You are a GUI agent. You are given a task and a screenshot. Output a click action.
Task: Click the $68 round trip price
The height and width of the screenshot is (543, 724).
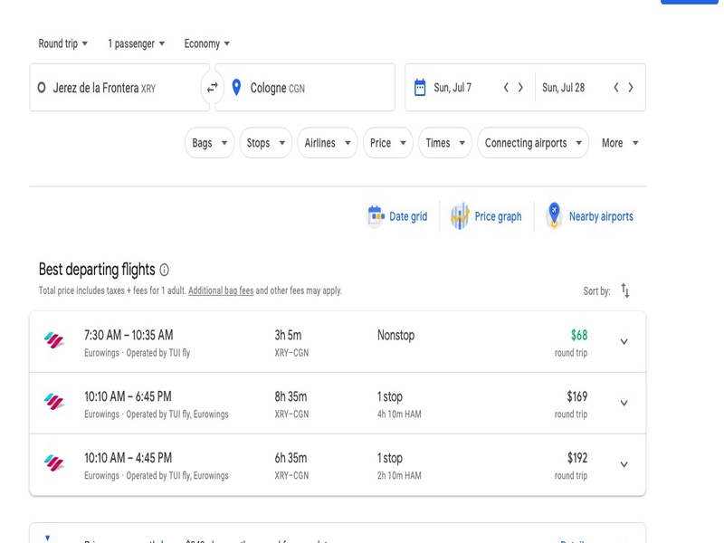[579, 335]
